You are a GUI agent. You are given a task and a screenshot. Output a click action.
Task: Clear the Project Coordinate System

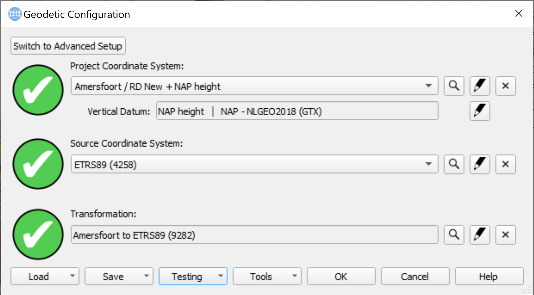[x=505, y=86]
